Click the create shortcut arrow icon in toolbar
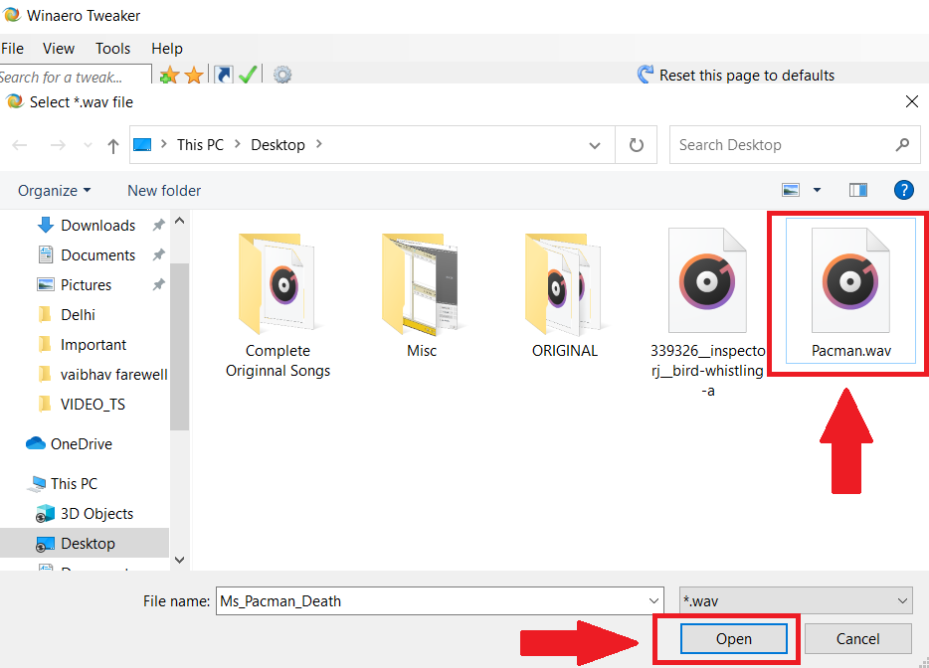 (224, 76)
